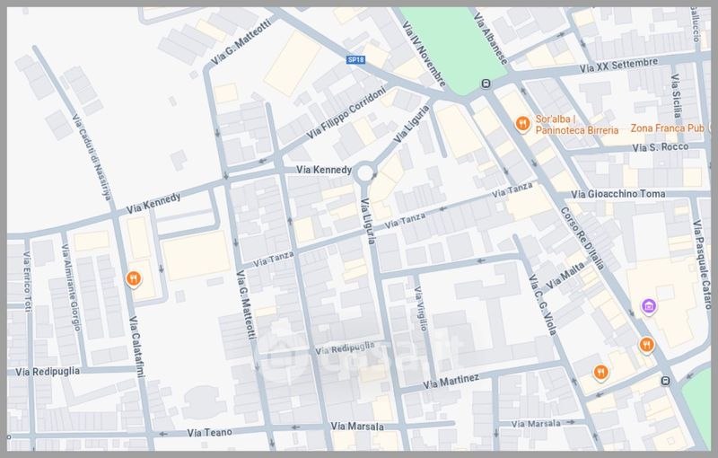This screenshot has height=458, width=718.
Task: Click the roundabout circle on Via Kennedy
Action: click(x=365, y=172)
